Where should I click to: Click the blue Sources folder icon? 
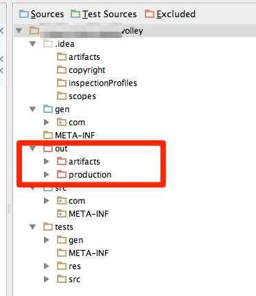[24, 14]
